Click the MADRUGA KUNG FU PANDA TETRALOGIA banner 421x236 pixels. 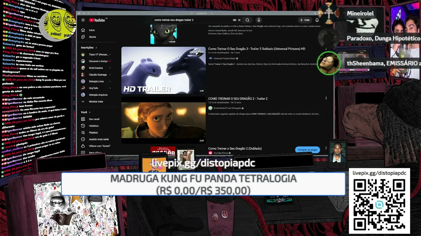[x=203, y=184]
